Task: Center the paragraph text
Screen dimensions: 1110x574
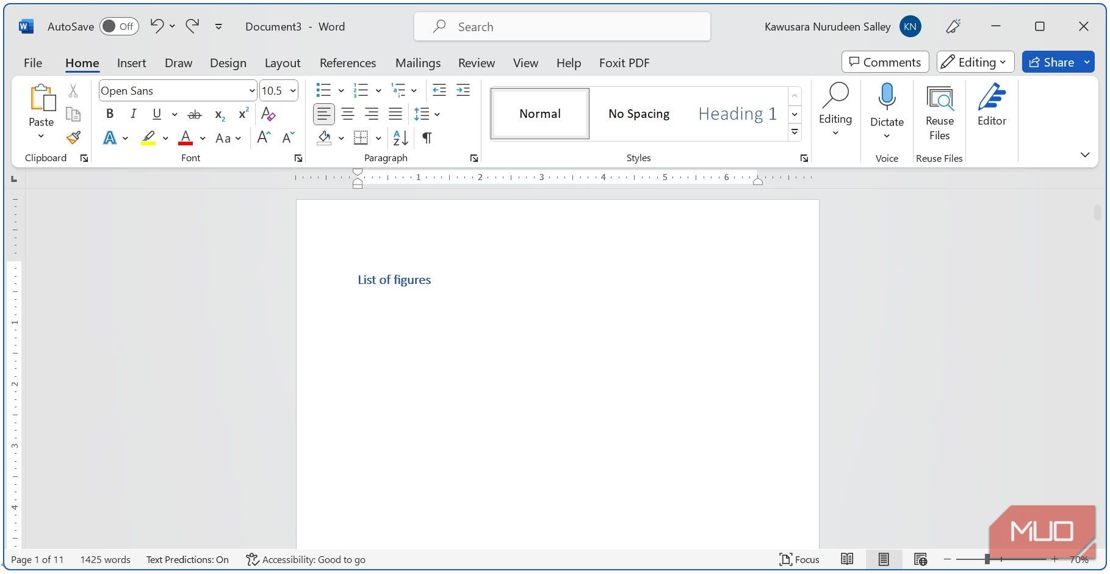Action: point(347,114)
